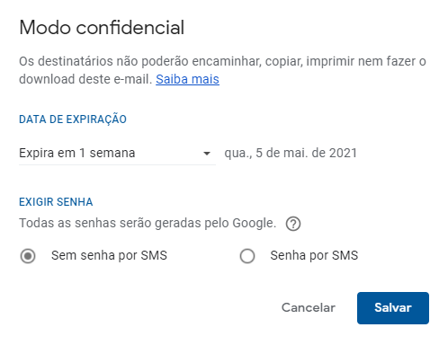This screenshot has height=345, width=448.
Task: Click 'download deste e-mail' text before the link
Action: 85,79
